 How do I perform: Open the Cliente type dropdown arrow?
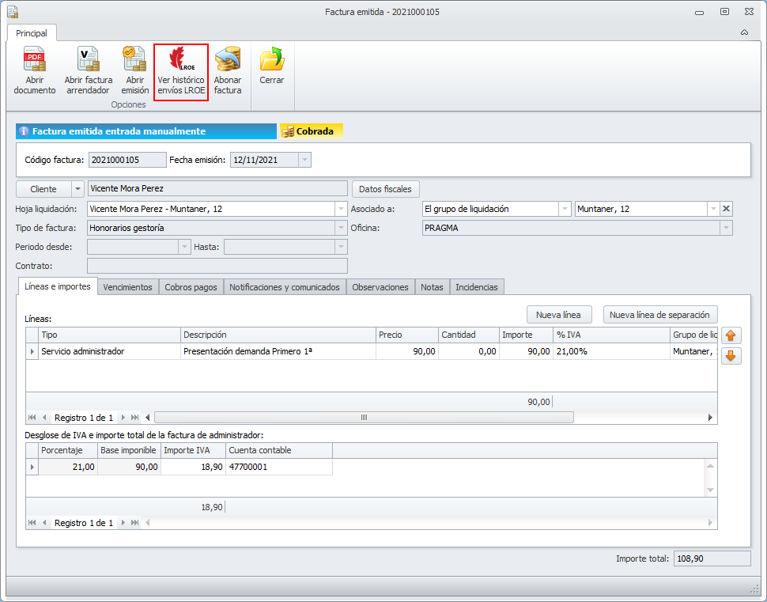coord(77,189)
